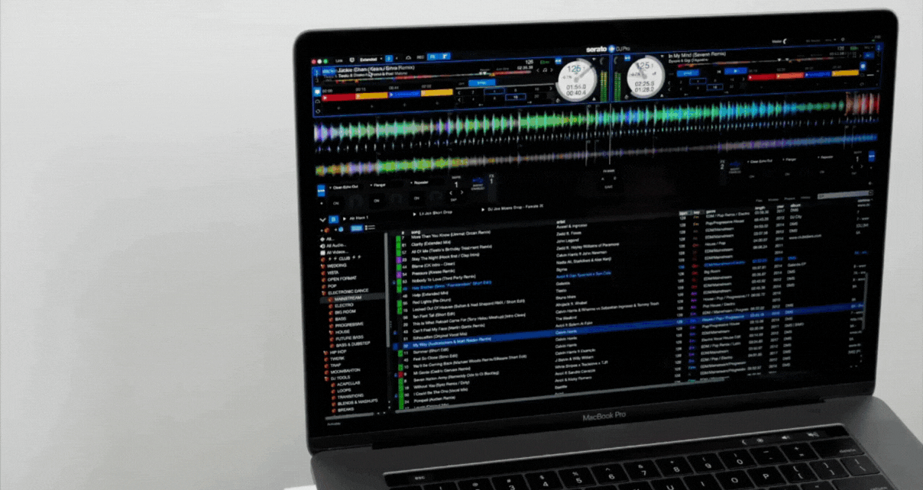923x490 pixels.
Task: Toggle the FX panel button in toolbar
Action: tap(432, 56)
